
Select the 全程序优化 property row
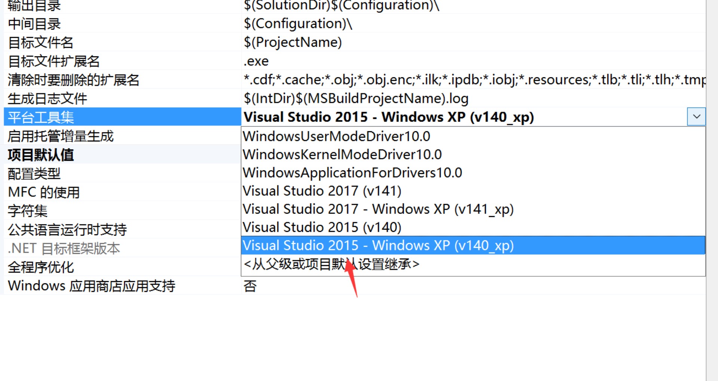pos(41,267)
